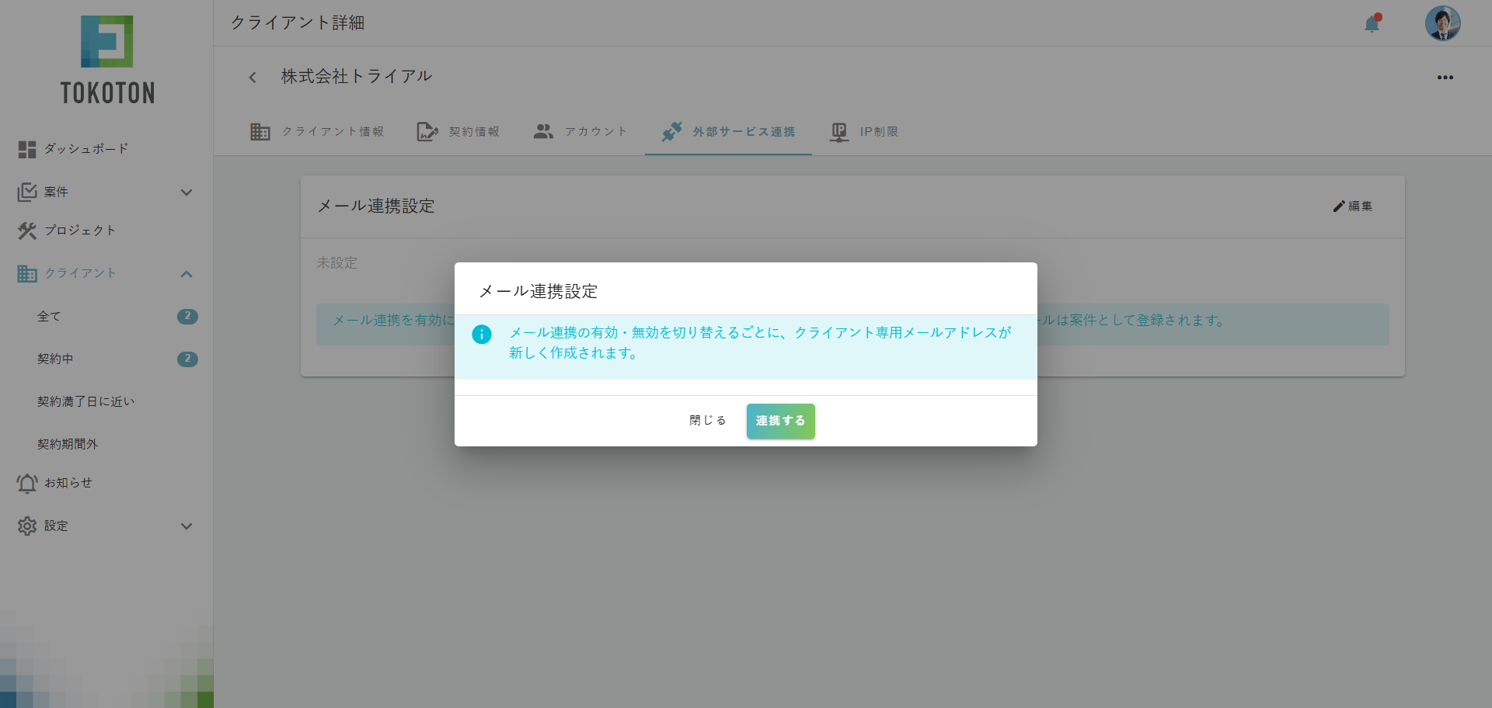Open the IP制限 tab
This screenshot has height=708, width=1492.
click(864, 131)
